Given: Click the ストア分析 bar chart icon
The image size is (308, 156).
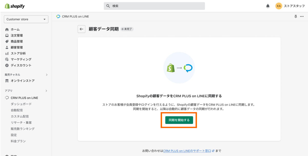Looking at the screenshot, I should click(7, 53).
